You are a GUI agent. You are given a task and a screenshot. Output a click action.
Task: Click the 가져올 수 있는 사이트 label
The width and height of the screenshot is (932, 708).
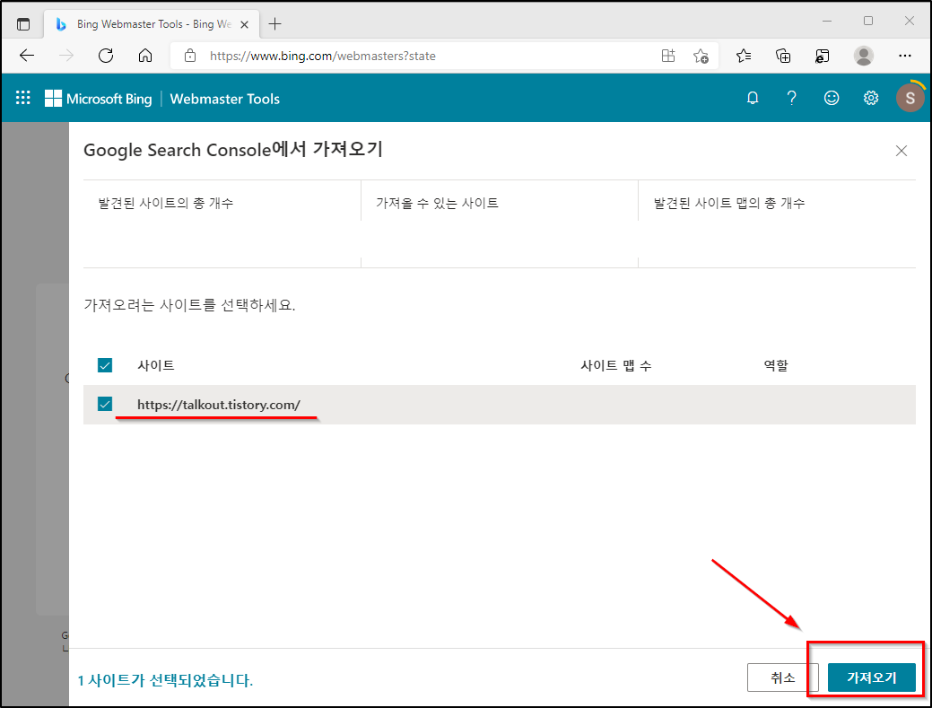pyautogui.click(x=437, y=204)
